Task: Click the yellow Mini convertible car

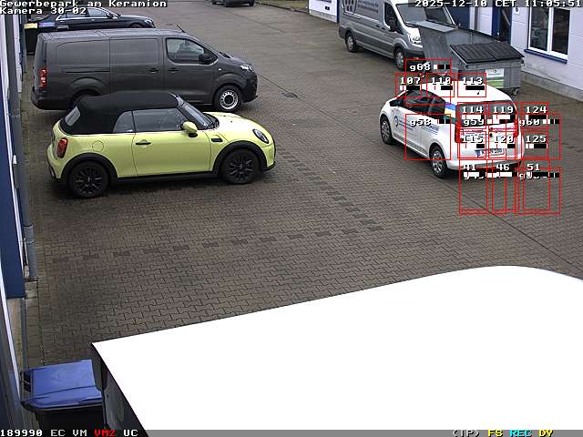Action: pyautogui.click(x=160, y=141)
